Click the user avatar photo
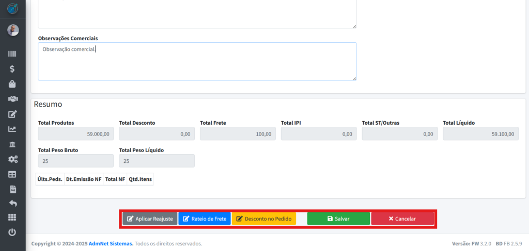Viewport: 529px width, 251px height. click(13, 30)
